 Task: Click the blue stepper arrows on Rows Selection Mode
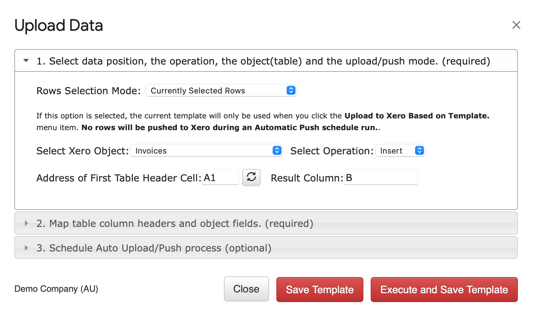click(x=291, y=90)
